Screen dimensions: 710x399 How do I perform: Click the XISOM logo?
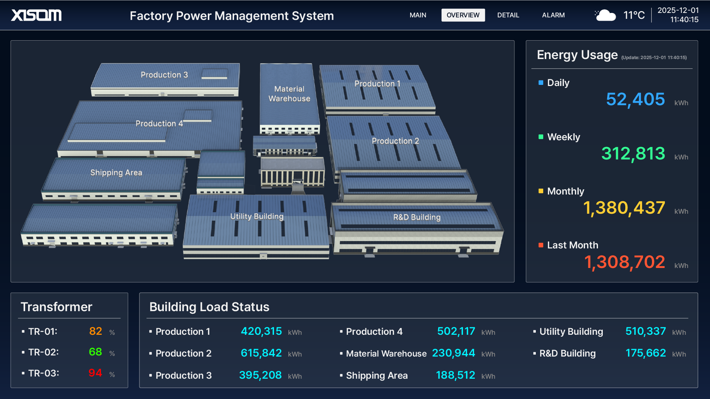[36, 15]
